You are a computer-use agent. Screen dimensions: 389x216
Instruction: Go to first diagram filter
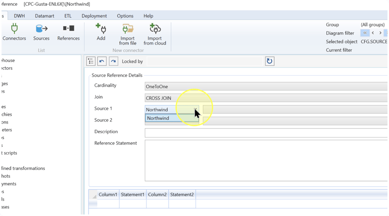tap(365, 33)
